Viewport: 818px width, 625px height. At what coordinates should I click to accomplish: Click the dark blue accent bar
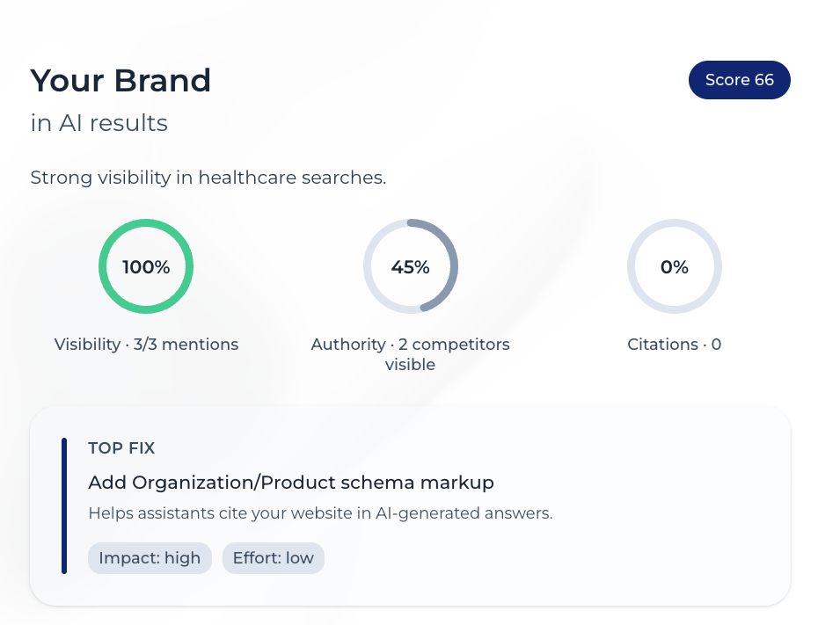[x=64, y=505]
